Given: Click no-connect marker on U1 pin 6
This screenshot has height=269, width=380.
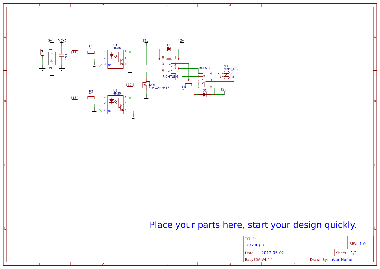Looking at the screenshot, I should coord(130,52).
